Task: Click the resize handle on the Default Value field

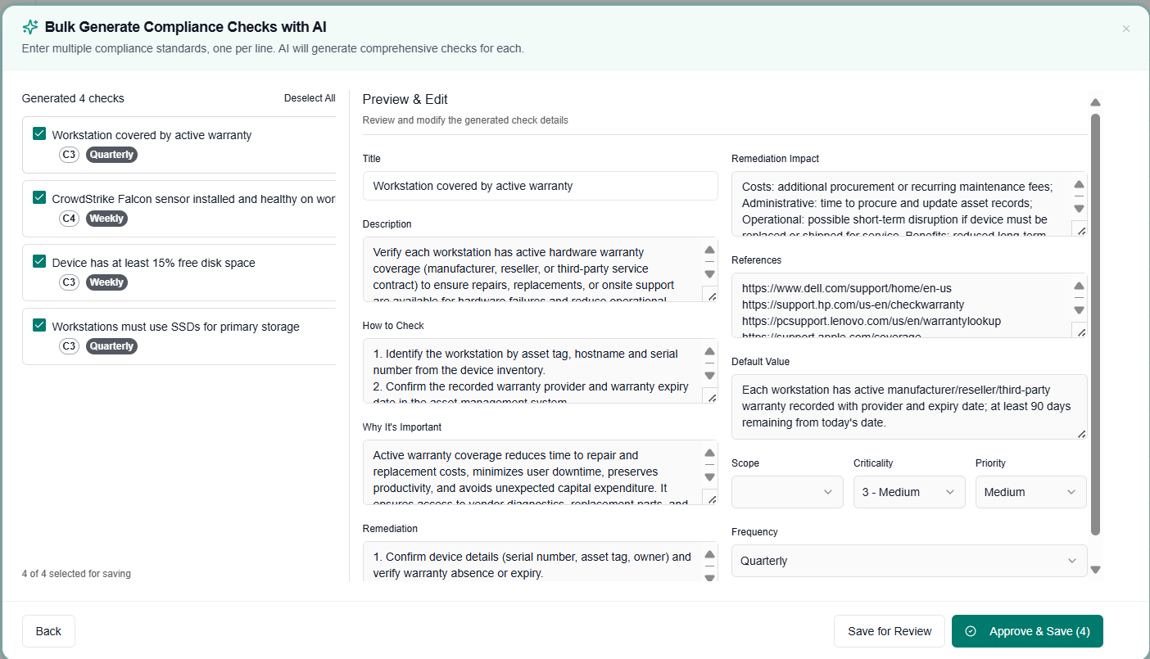Action: click(x=1080, y=435)
